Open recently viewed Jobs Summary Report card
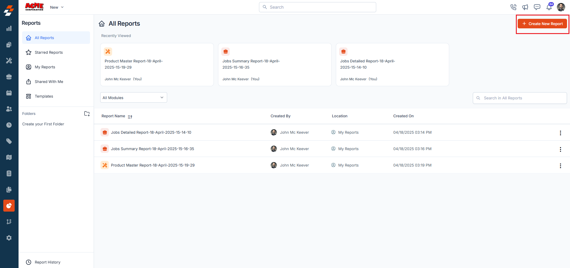The width and height of the screenshot is (570, 268). click(275, 64)
